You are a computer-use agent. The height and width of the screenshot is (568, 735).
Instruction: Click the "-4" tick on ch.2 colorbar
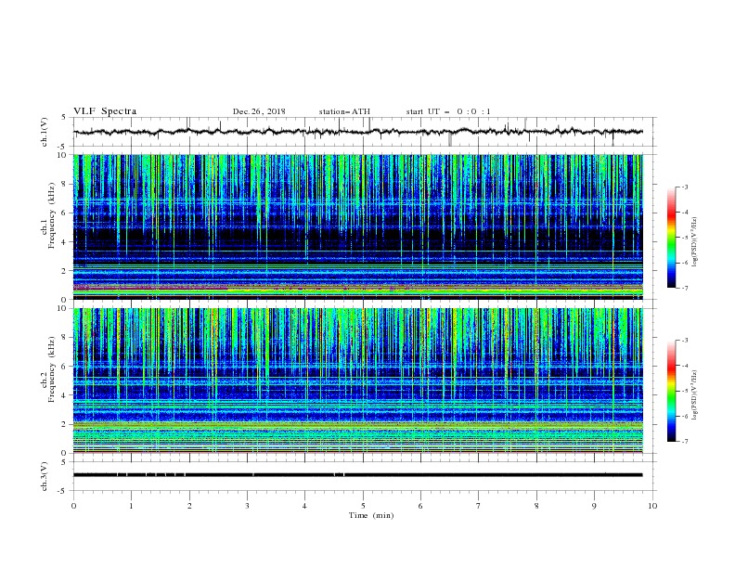pyautogui.click(x=685, y=366)
